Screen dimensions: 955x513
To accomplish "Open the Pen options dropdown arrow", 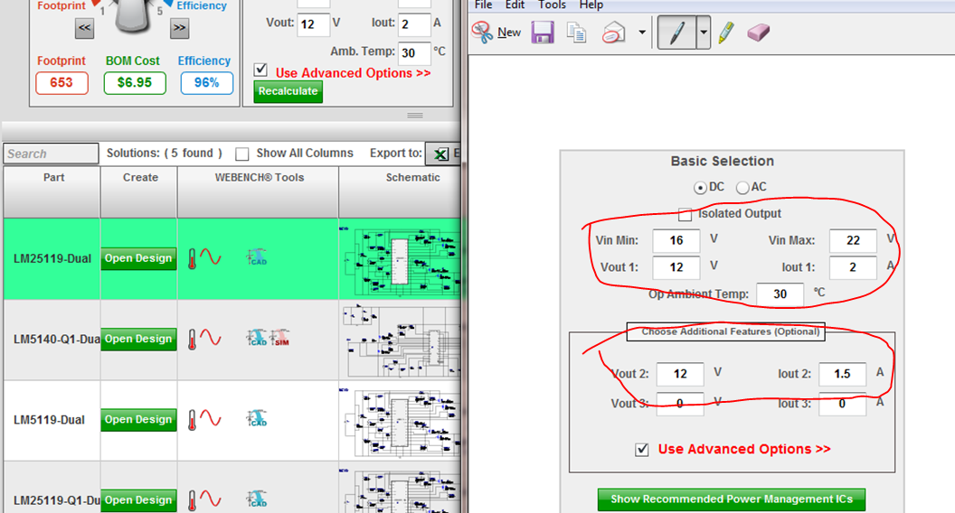I will click(703, 33).
